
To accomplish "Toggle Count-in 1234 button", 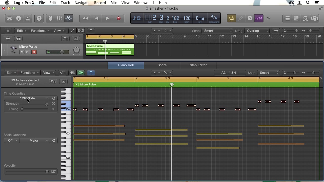I will click(259, 18).
